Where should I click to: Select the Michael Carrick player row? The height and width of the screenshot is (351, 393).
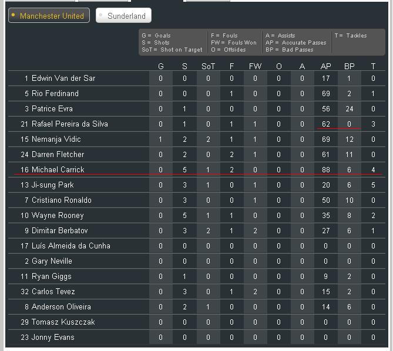click(x=197, y=170)
